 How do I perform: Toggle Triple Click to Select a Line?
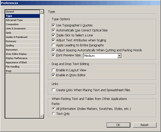53,35
